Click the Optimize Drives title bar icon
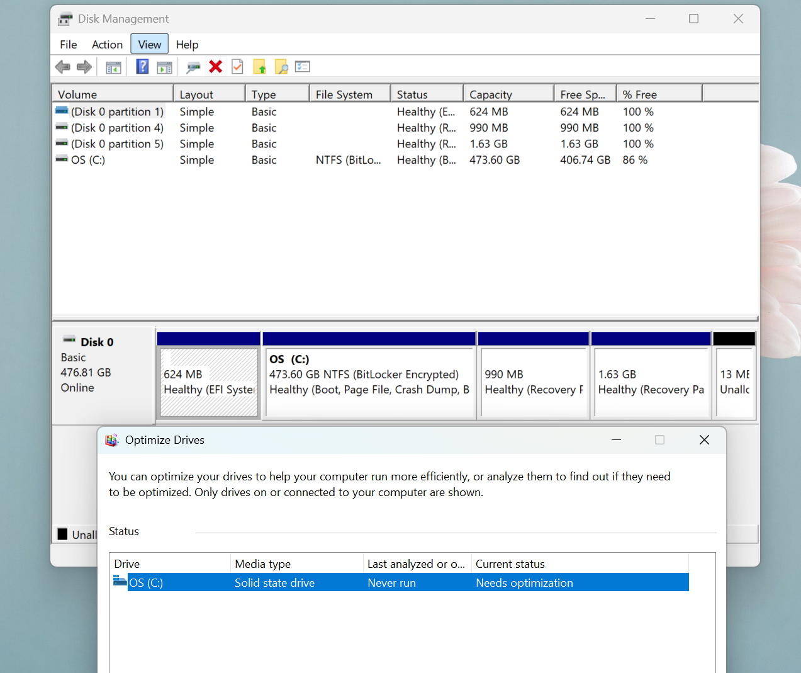The height and width of the screenshot is (673, 801). point(111,440)
